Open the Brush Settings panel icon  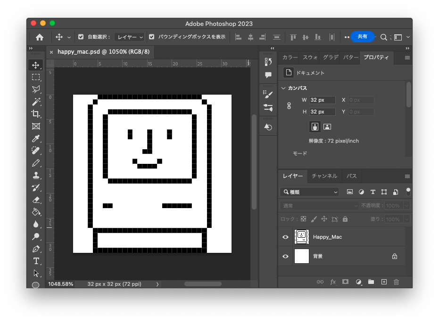point(268,95)
